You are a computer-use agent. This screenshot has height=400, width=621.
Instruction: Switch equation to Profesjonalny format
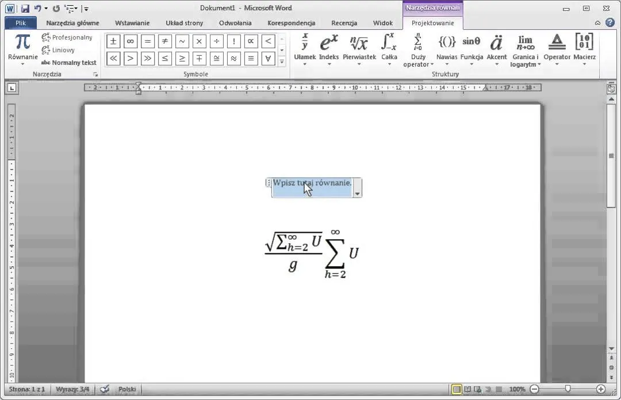pyautogui.click(x=67, y=37)
